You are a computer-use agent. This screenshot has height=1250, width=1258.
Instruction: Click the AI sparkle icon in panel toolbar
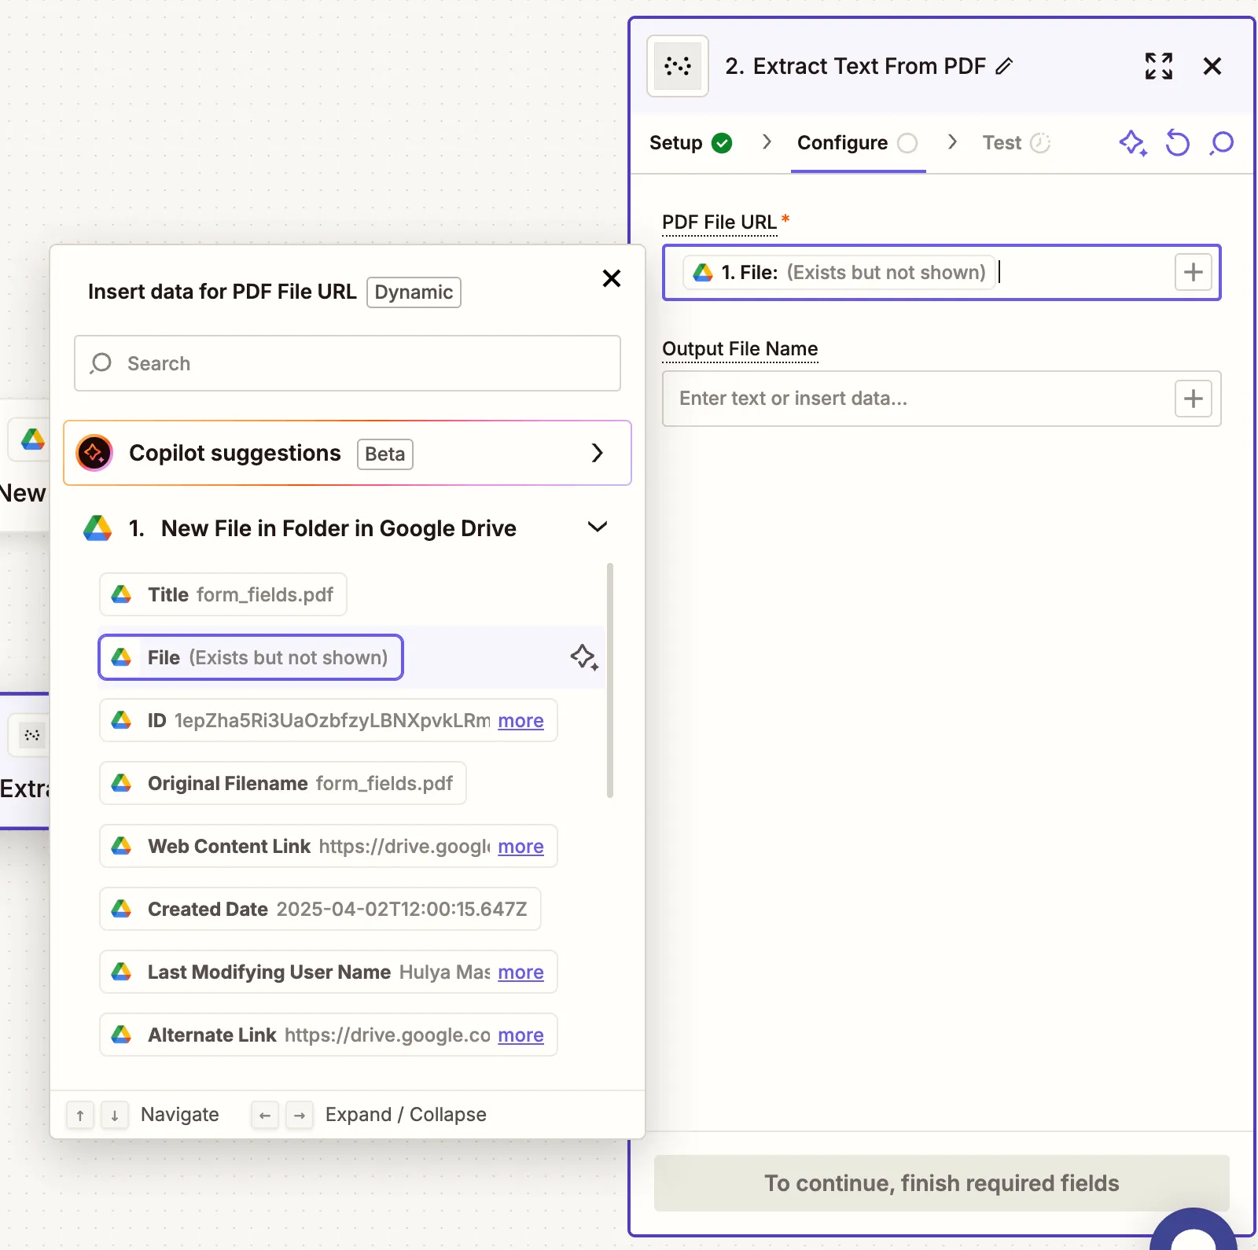pos(1133,143)
